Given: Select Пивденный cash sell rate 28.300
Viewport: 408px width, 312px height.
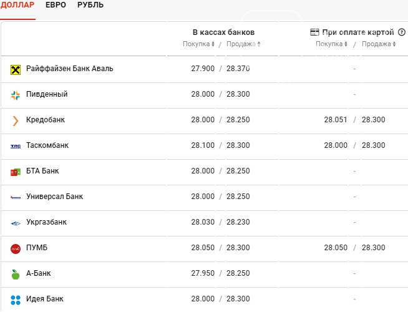Looking at the screenshot, I should pos(238,94).
